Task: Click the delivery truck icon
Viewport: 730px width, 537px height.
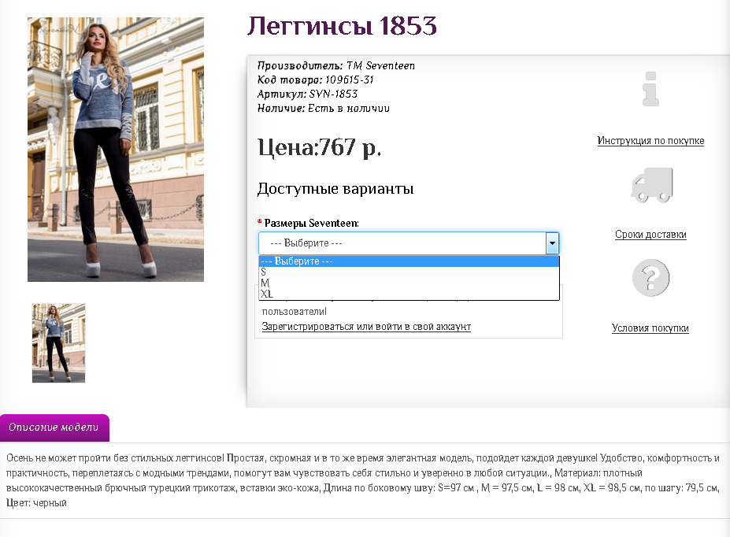Action: (x=652, y=185)
